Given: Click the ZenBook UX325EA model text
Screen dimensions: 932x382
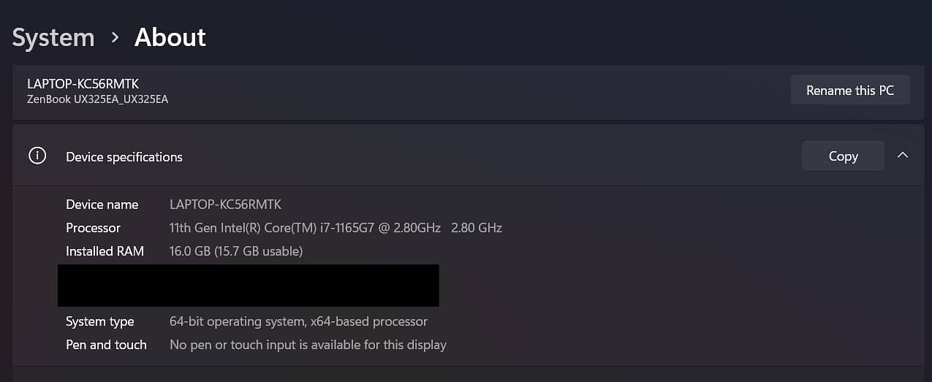Looking at the screenshot, I should [97, 99].
